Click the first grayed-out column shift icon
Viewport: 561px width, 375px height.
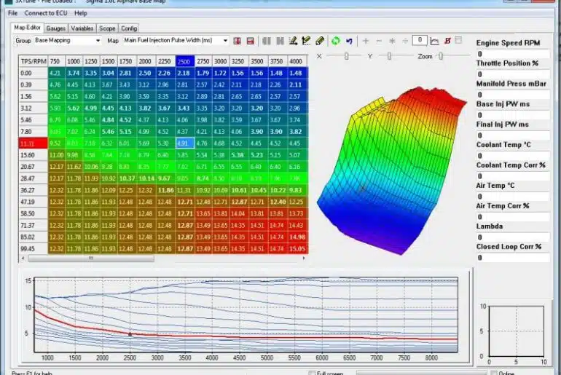(x=267, y=41)
